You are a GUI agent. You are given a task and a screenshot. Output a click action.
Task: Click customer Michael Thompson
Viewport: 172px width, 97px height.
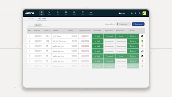tap(59, 41)
